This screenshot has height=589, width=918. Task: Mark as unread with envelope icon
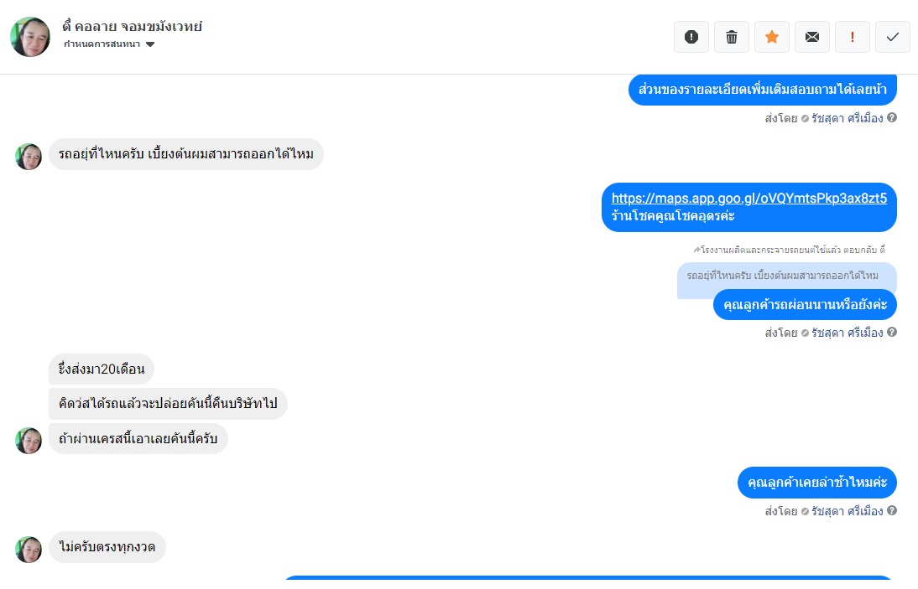pos(812,37)
